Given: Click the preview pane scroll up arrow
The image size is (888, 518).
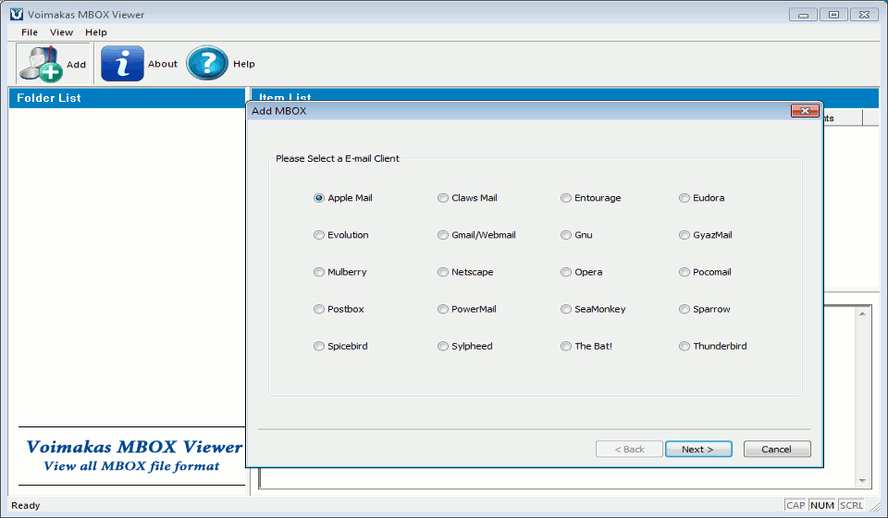Looking at the screenshot, I should (862, 314).
